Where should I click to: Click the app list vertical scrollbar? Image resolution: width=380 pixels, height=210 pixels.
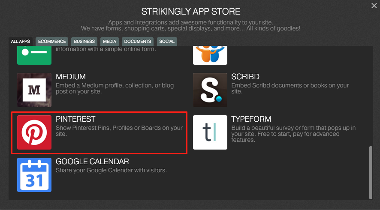tap(371, 172)
